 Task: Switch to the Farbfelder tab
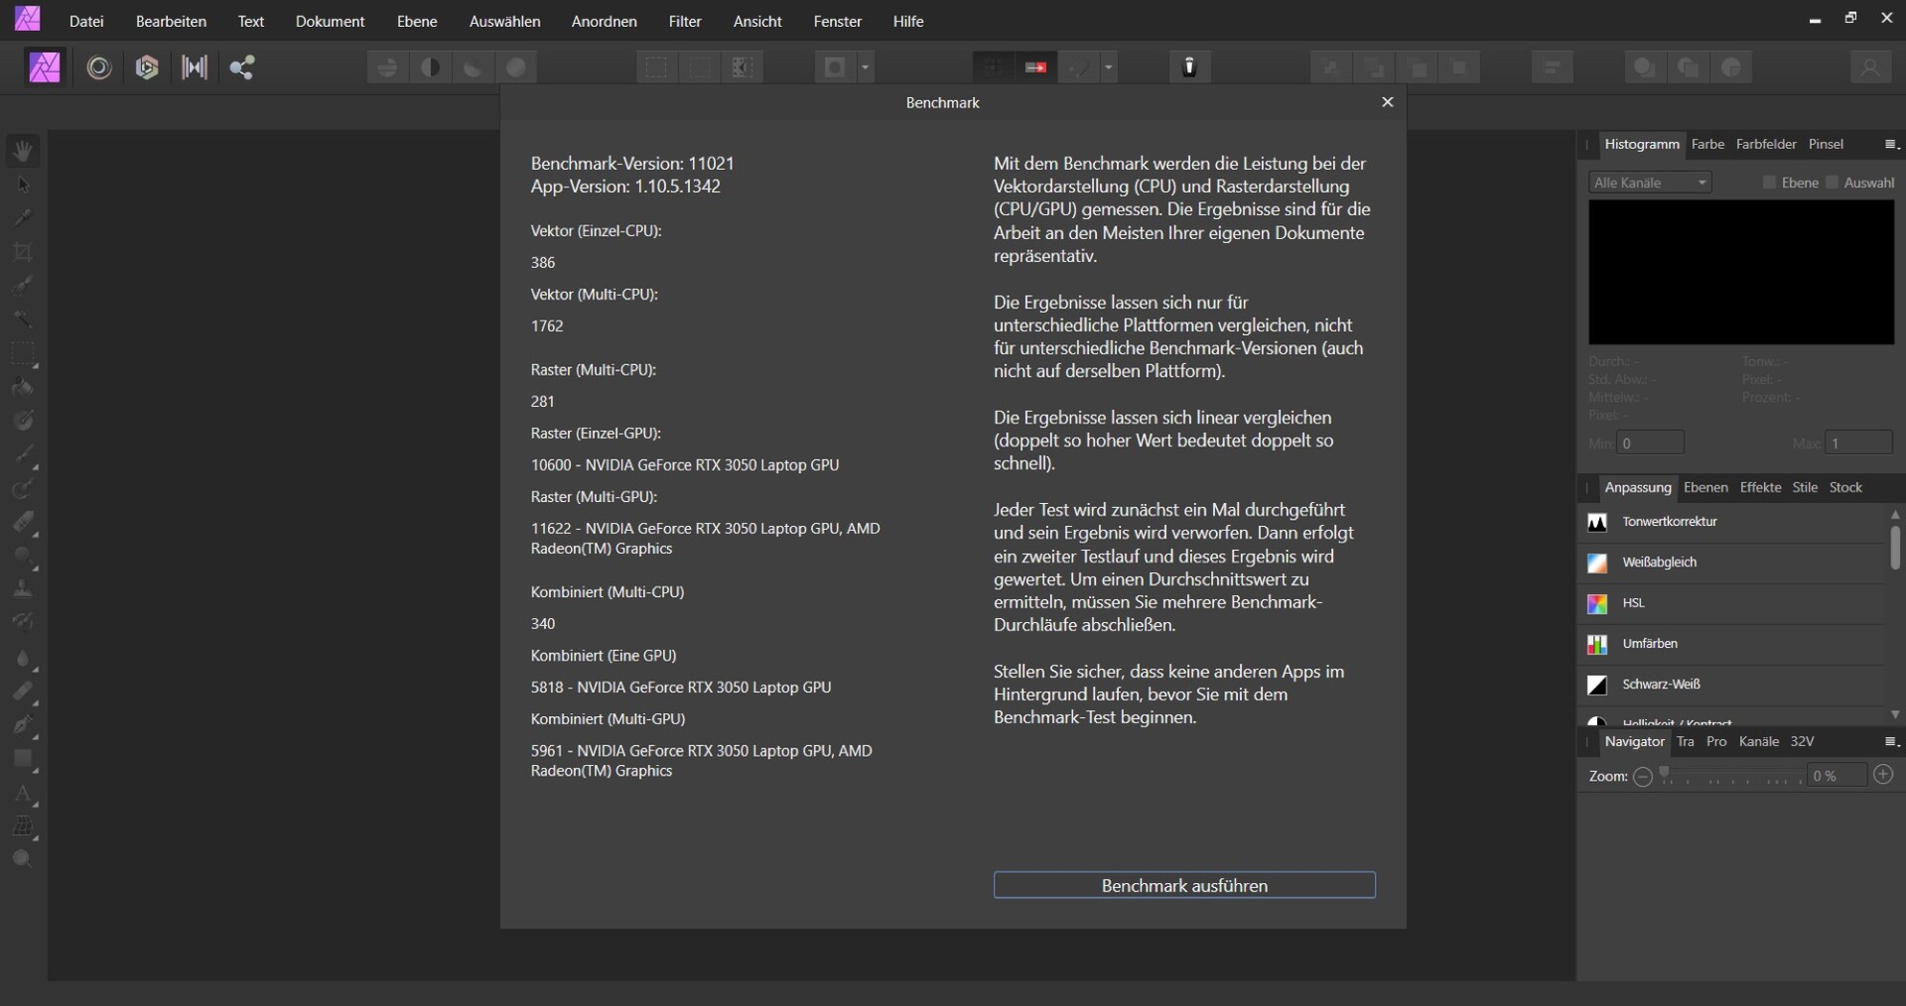pyautogui.click(x=1766, y=144)
